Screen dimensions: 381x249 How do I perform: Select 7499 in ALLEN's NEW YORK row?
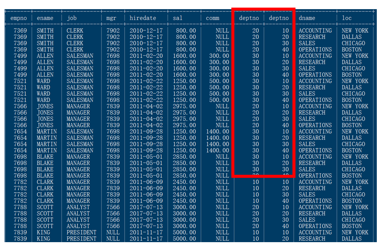tap(20, 56)
